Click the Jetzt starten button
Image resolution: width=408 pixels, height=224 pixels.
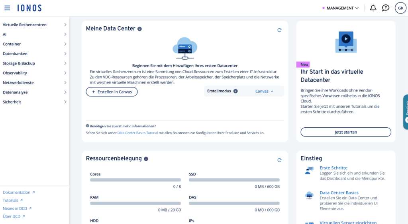pyautogui.click(x=346, y=132)
